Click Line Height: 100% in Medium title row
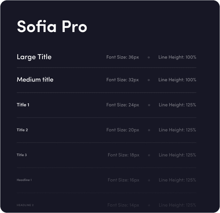 pos(177,80)
